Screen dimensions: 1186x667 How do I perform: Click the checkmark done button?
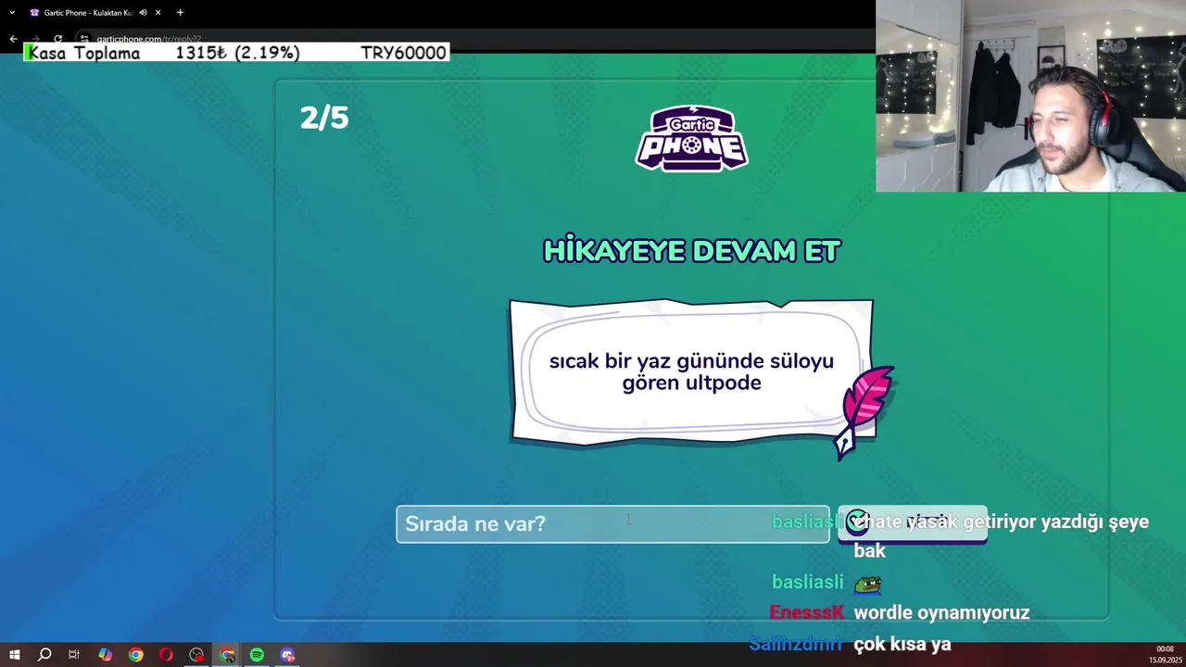click(912, 523)
